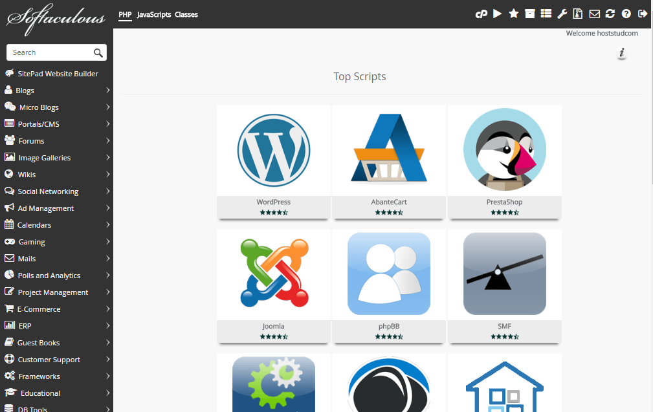Expand the Social Networking category
The height and width of the screenshot is (412, 653).
click(x=56, y=191)
